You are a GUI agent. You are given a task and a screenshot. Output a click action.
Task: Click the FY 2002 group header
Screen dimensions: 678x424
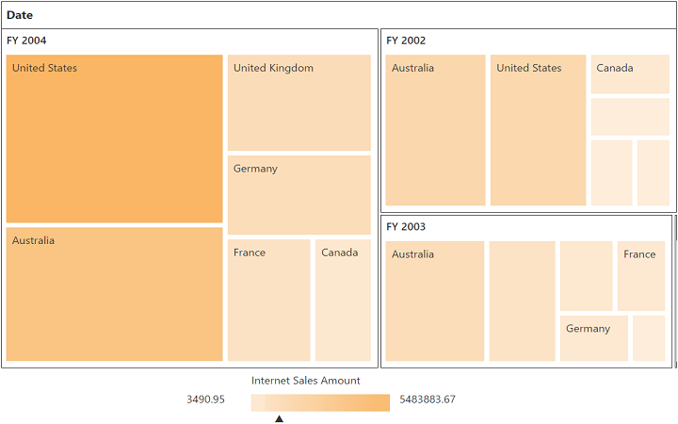(x=406, y=41)
